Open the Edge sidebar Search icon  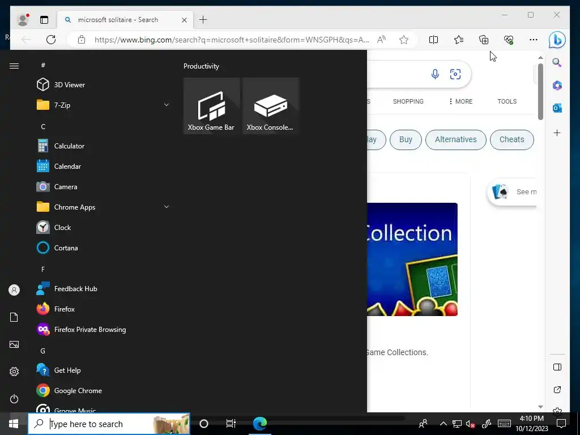[x=557, y=62]
